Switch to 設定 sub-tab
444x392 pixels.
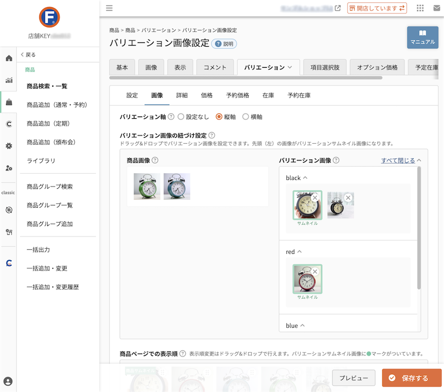pyautogui.click(x=132, y=96)
